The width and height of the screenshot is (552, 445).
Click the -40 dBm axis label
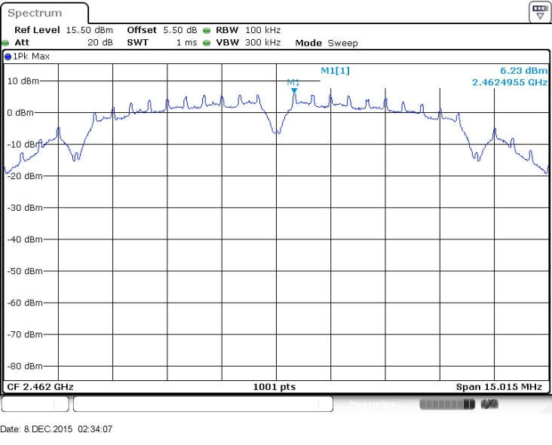25,239
